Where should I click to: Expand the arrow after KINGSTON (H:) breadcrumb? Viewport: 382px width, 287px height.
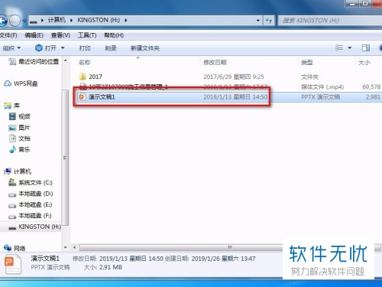pyautogui.click(x=126, y=20)
